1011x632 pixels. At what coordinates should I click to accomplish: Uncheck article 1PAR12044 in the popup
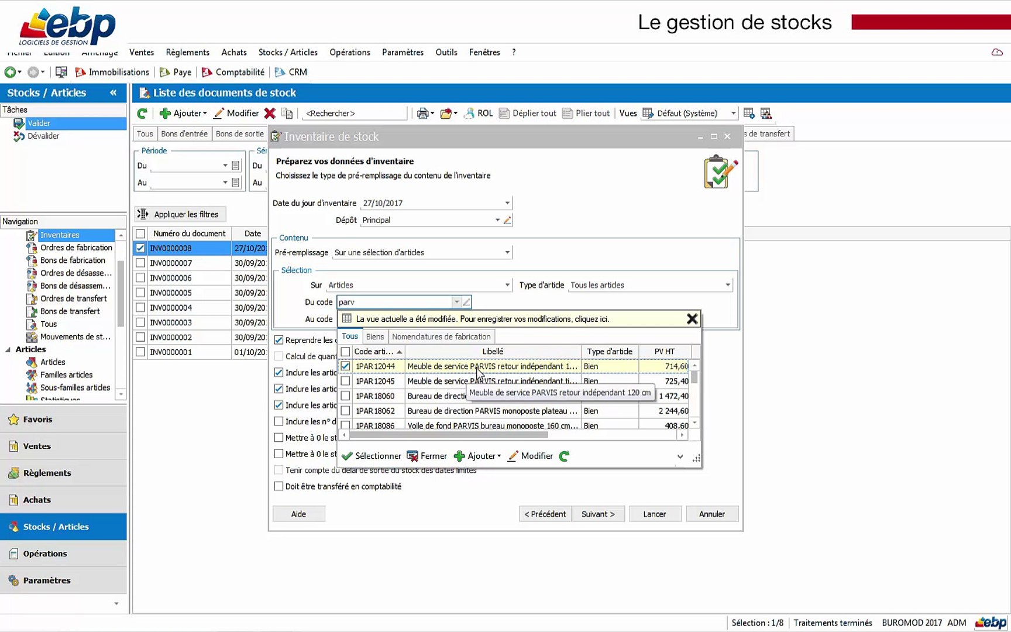(346, 366)
